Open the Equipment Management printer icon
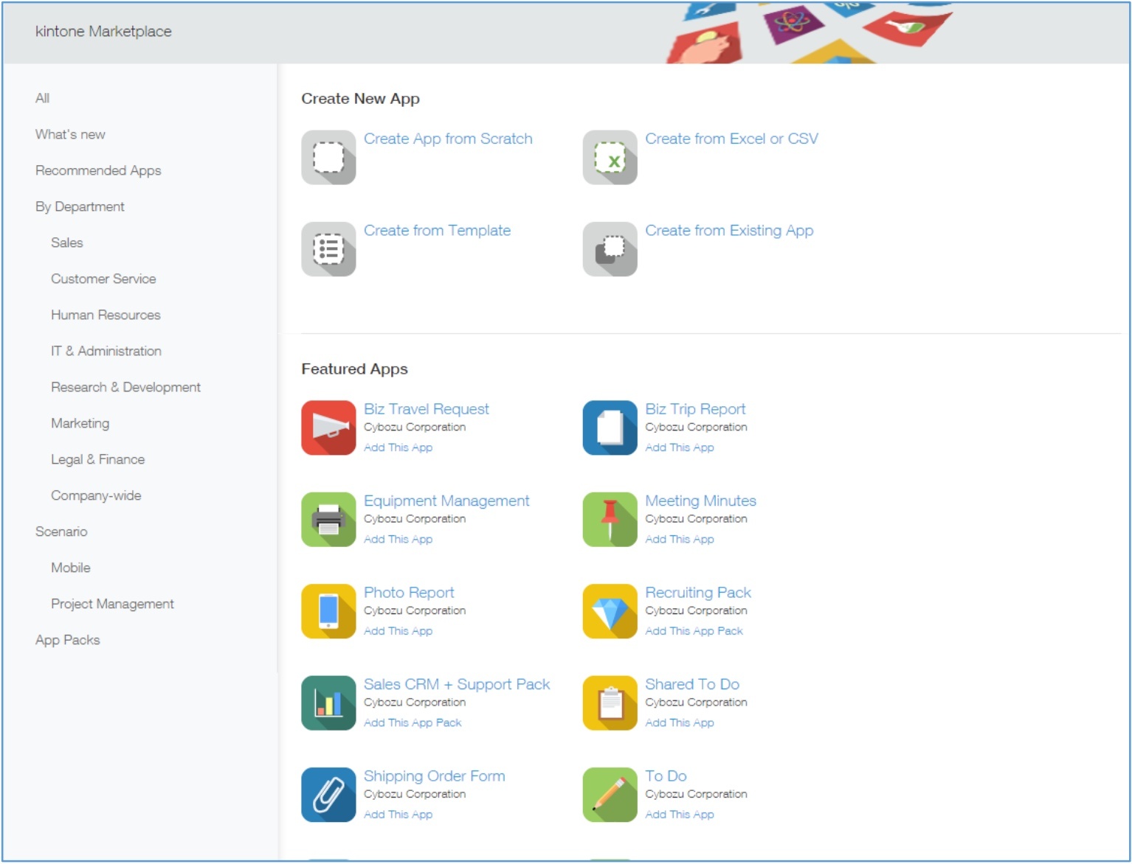1132x864 pixels. tap(328, 520)
